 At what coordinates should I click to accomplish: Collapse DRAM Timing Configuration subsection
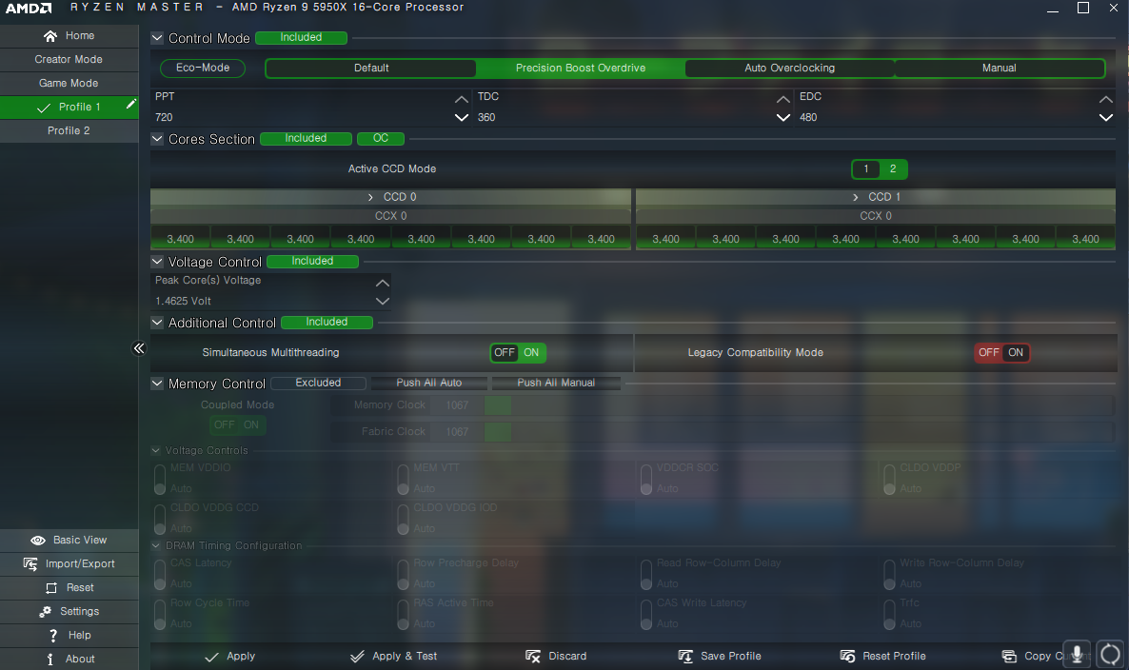pyautogui.click(x=155, y=545)
